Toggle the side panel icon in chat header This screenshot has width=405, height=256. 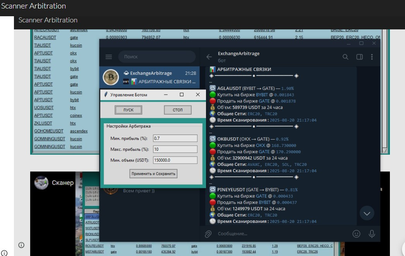coord(359,57)
